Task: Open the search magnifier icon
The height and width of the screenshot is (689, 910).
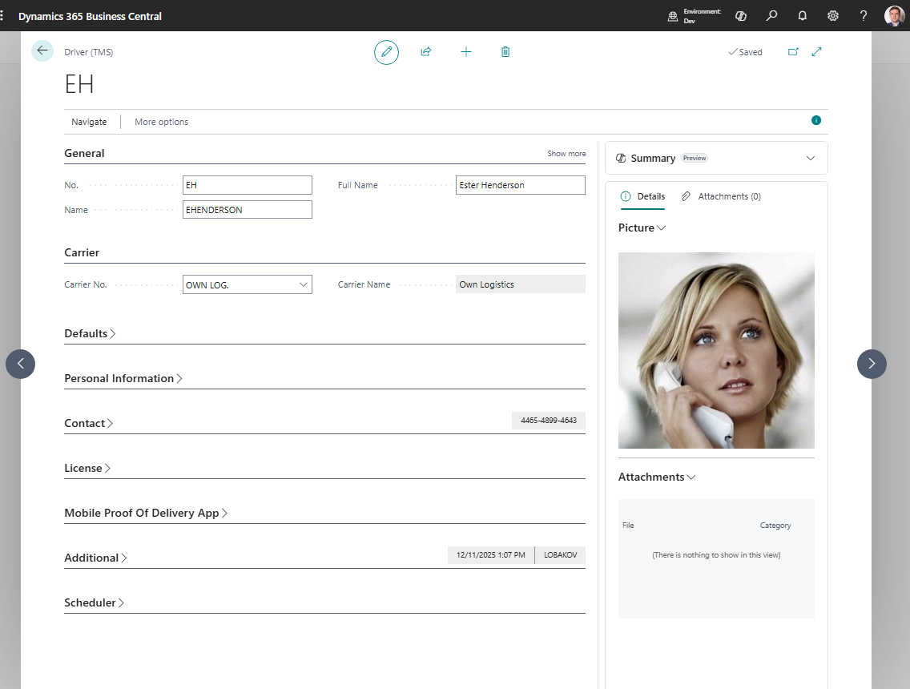Action: pos(772,16)
